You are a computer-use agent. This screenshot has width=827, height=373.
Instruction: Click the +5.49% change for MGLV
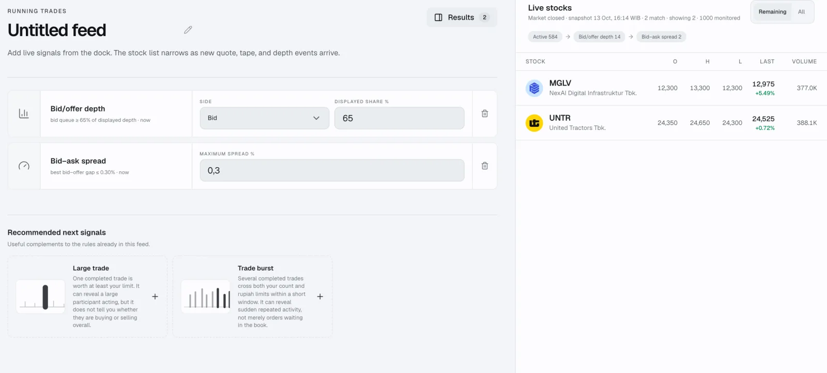click(765, 93)
